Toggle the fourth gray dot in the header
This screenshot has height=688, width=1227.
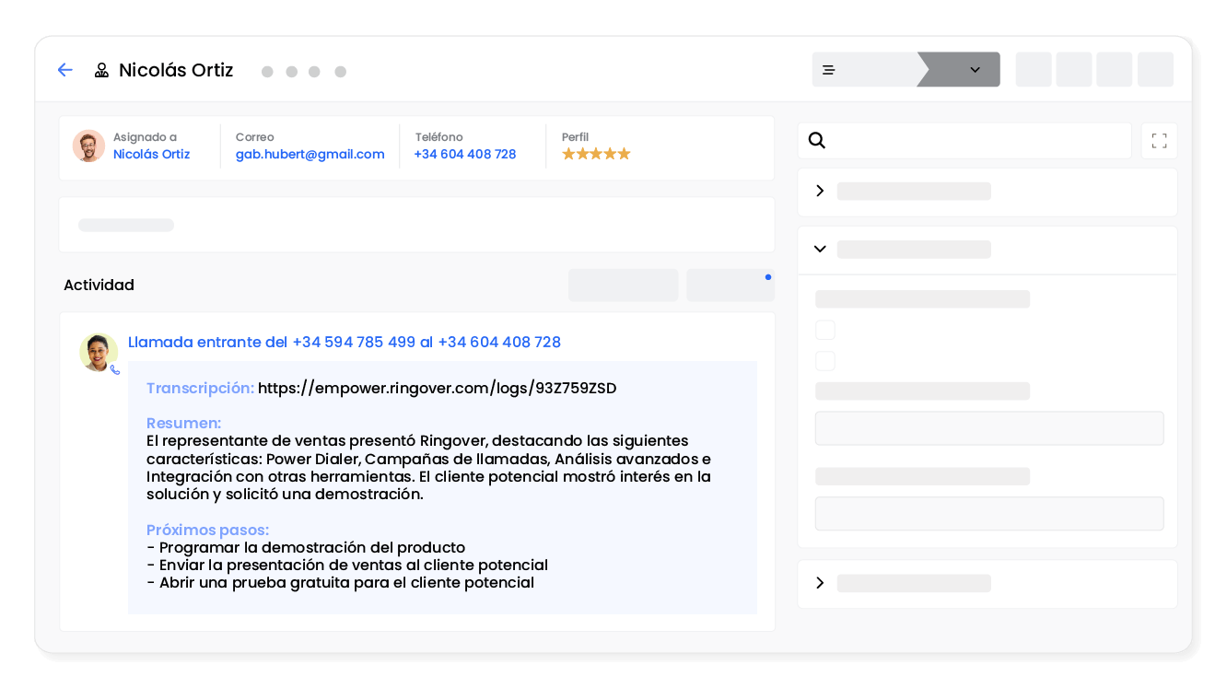coord(340,71)
